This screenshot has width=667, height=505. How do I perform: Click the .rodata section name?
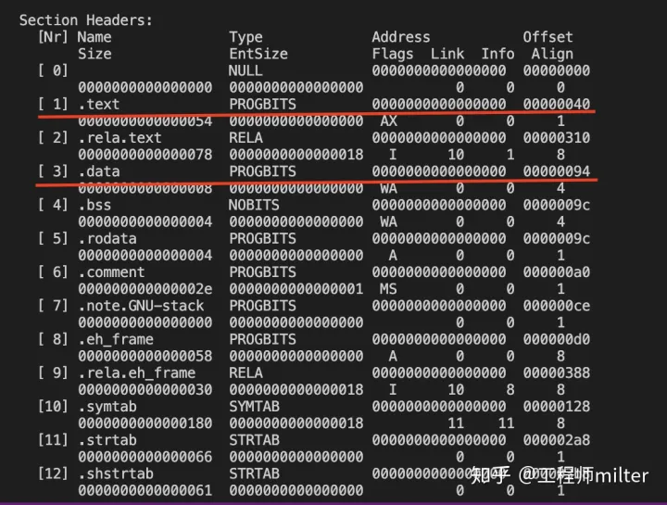point(107,239)
